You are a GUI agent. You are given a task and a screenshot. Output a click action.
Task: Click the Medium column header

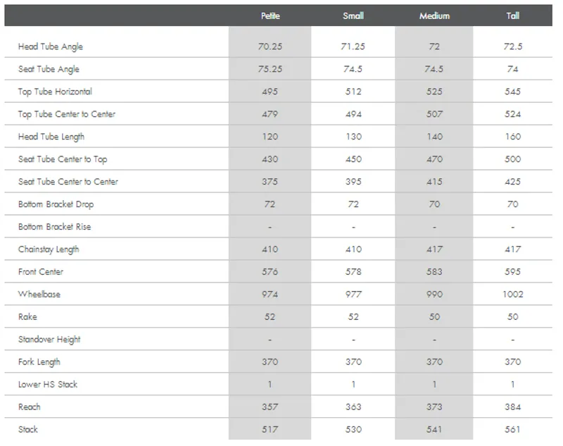tap(434, 16)
